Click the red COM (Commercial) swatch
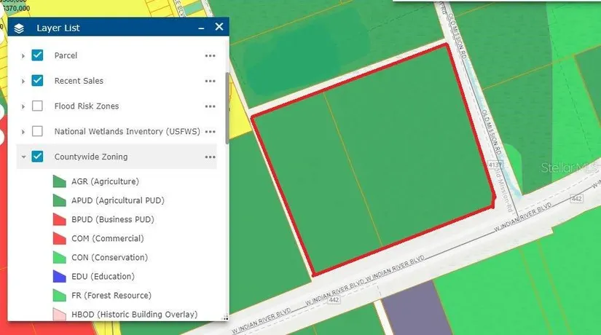Image resolution: width=601 pixels, height=335 pixels. pyautogui.click(x=59, y=238)
